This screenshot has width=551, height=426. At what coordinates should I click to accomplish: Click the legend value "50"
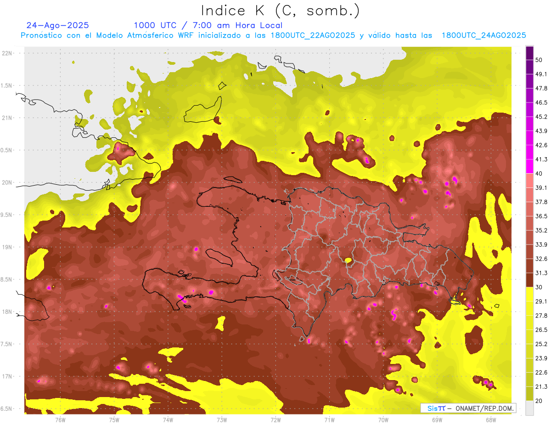click(x=540, y=60)
